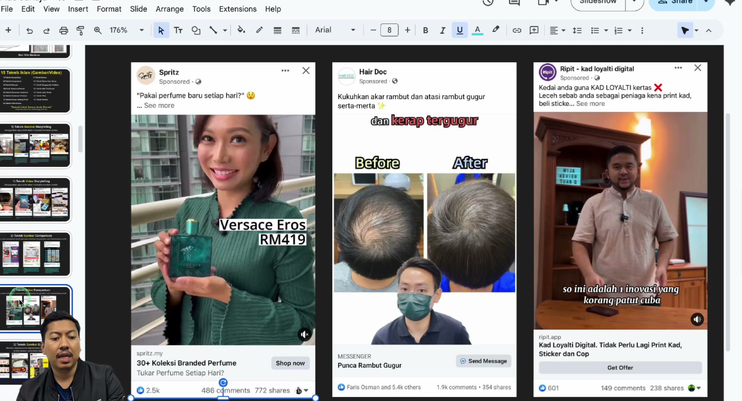The width and height of the screenshot is (742, 401).
Task: Select the Teknik Gambar Storytelling slide thumbnail
Action: tap(35, 146)
